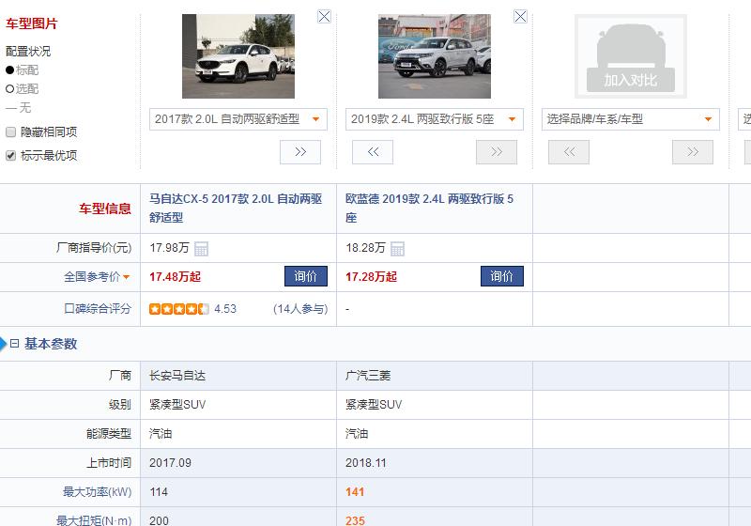751x526 pixels.
Task: Click the 最大功率(kW) row label
Action: (98, 492)
